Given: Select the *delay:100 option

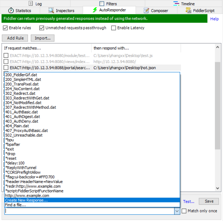Looking at the screenshot, I should coord(92,163).
